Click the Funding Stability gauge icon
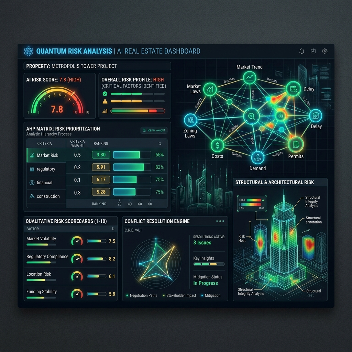The image size is (352, 352). (x=77, y=294)
